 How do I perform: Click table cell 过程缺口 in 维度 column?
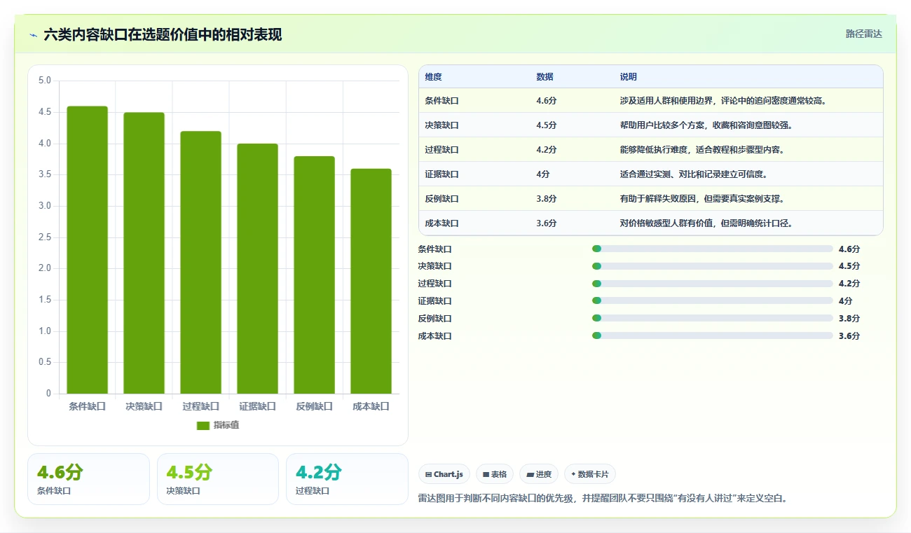pos(442,150)
